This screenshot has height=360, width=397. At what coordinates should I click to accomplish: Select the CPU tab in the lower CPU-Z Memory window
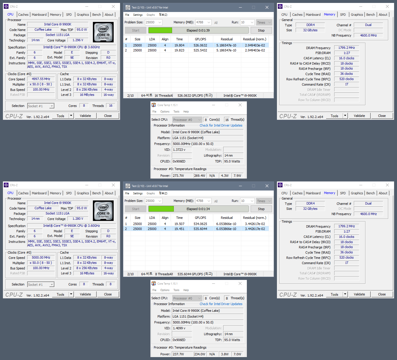coord(284,193)
